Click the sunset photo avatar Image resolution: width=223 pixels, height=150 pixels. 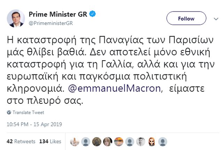click(x=118, y=141)
